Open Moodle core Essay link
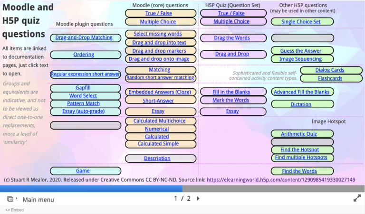365x214 pixels. [x=158, y=111]
